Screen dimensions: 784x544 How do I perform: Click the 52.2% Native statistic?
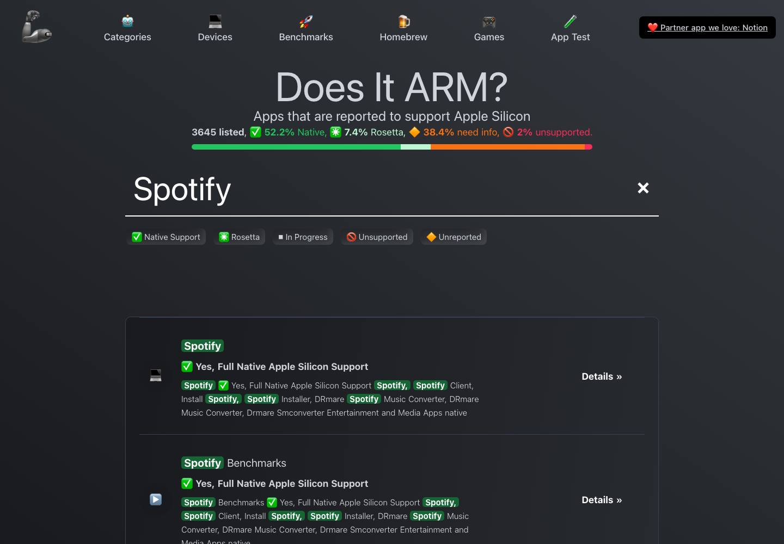(288, 132)
